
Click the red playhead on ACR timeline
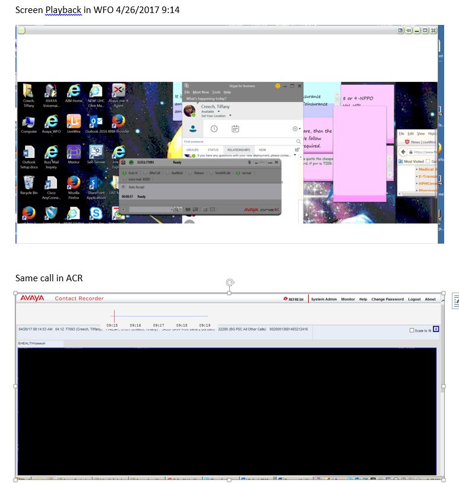114,316
